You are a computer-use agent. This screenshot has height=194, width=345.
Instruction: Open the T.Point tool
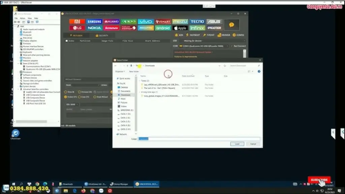click(x=209, y=35)
